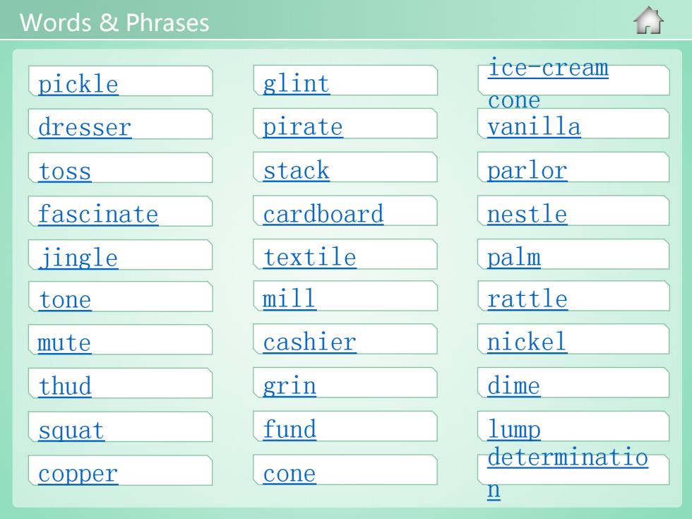The width and height of the screenshot is (692, 519).
Task: Go to the 'pirate' entry
Action: coord(303,126)
